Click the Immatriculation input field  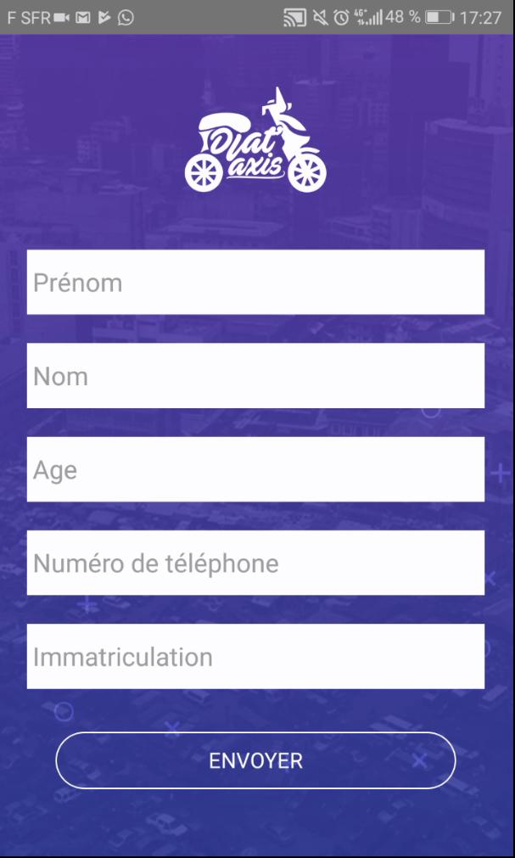click(255, 656)
